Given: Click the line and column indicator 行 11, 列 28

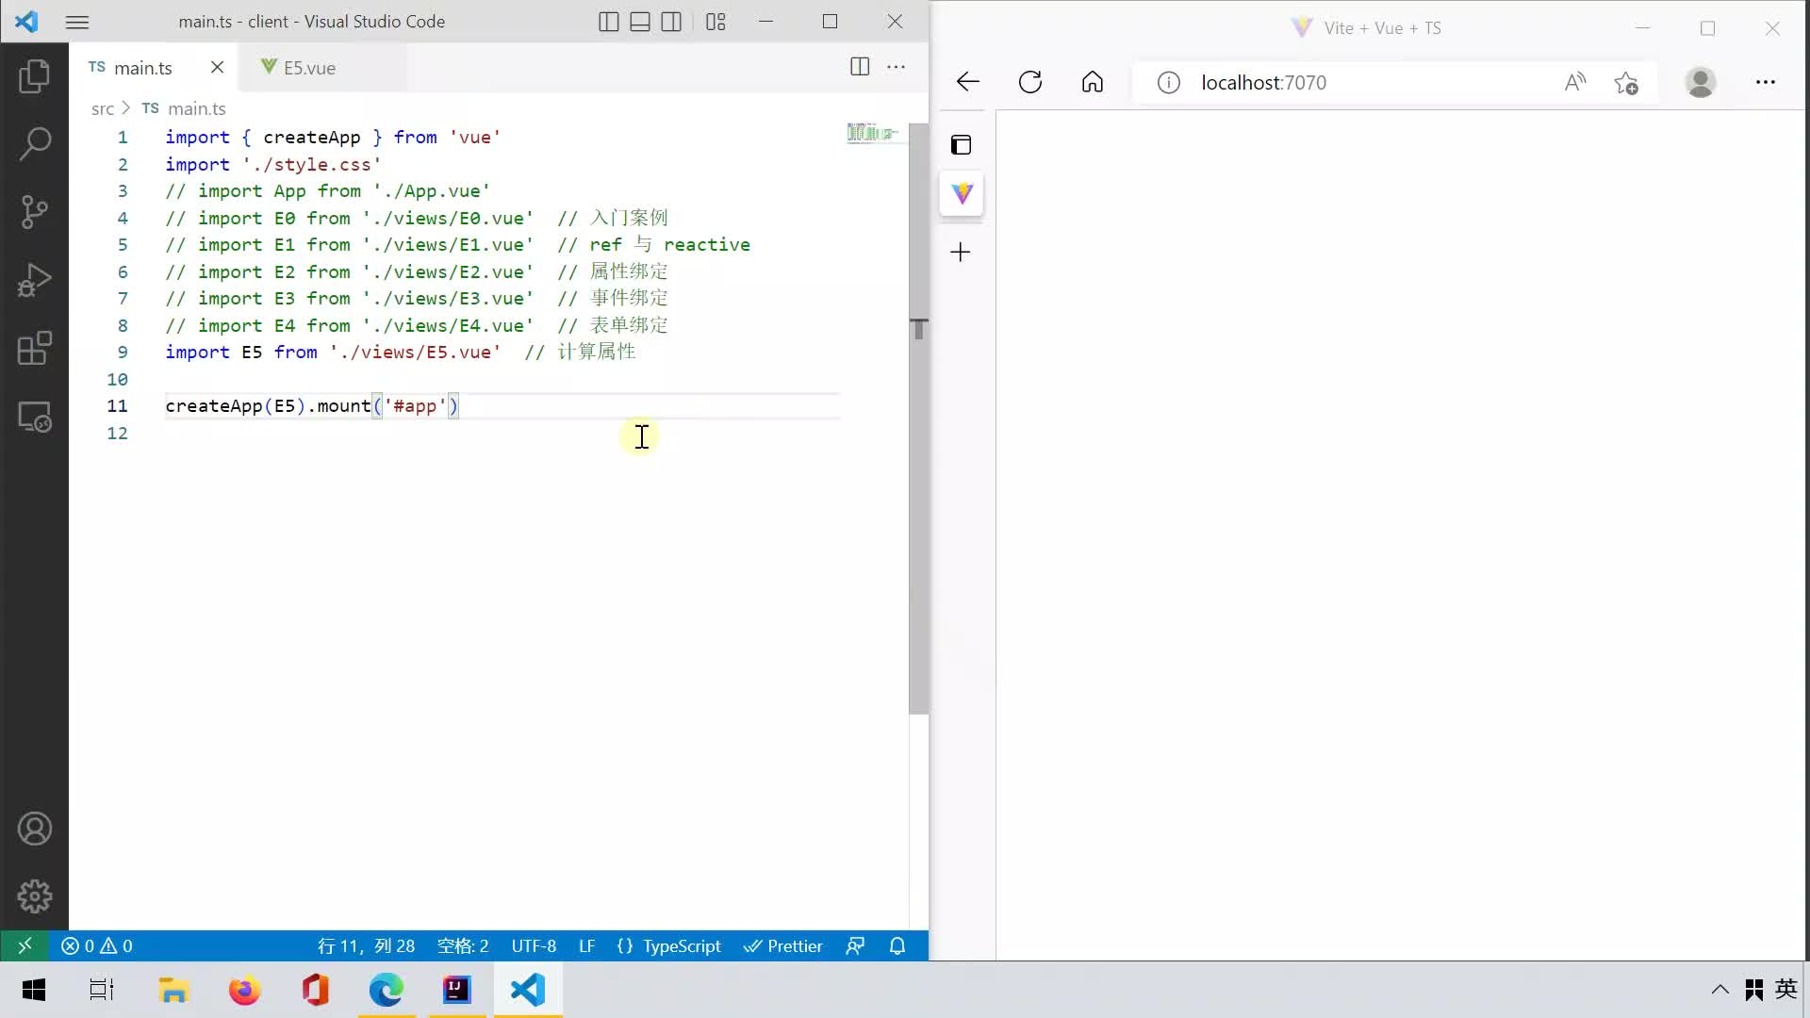Looking at the screenshot, I should (x=366, y=945).
